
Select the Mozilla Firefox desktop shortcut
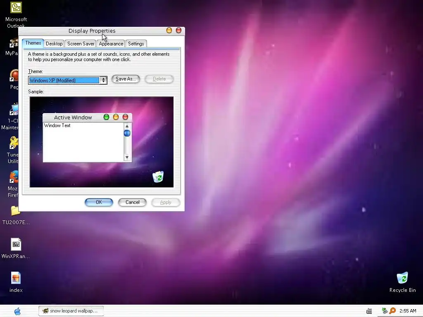tap(14, 177)
